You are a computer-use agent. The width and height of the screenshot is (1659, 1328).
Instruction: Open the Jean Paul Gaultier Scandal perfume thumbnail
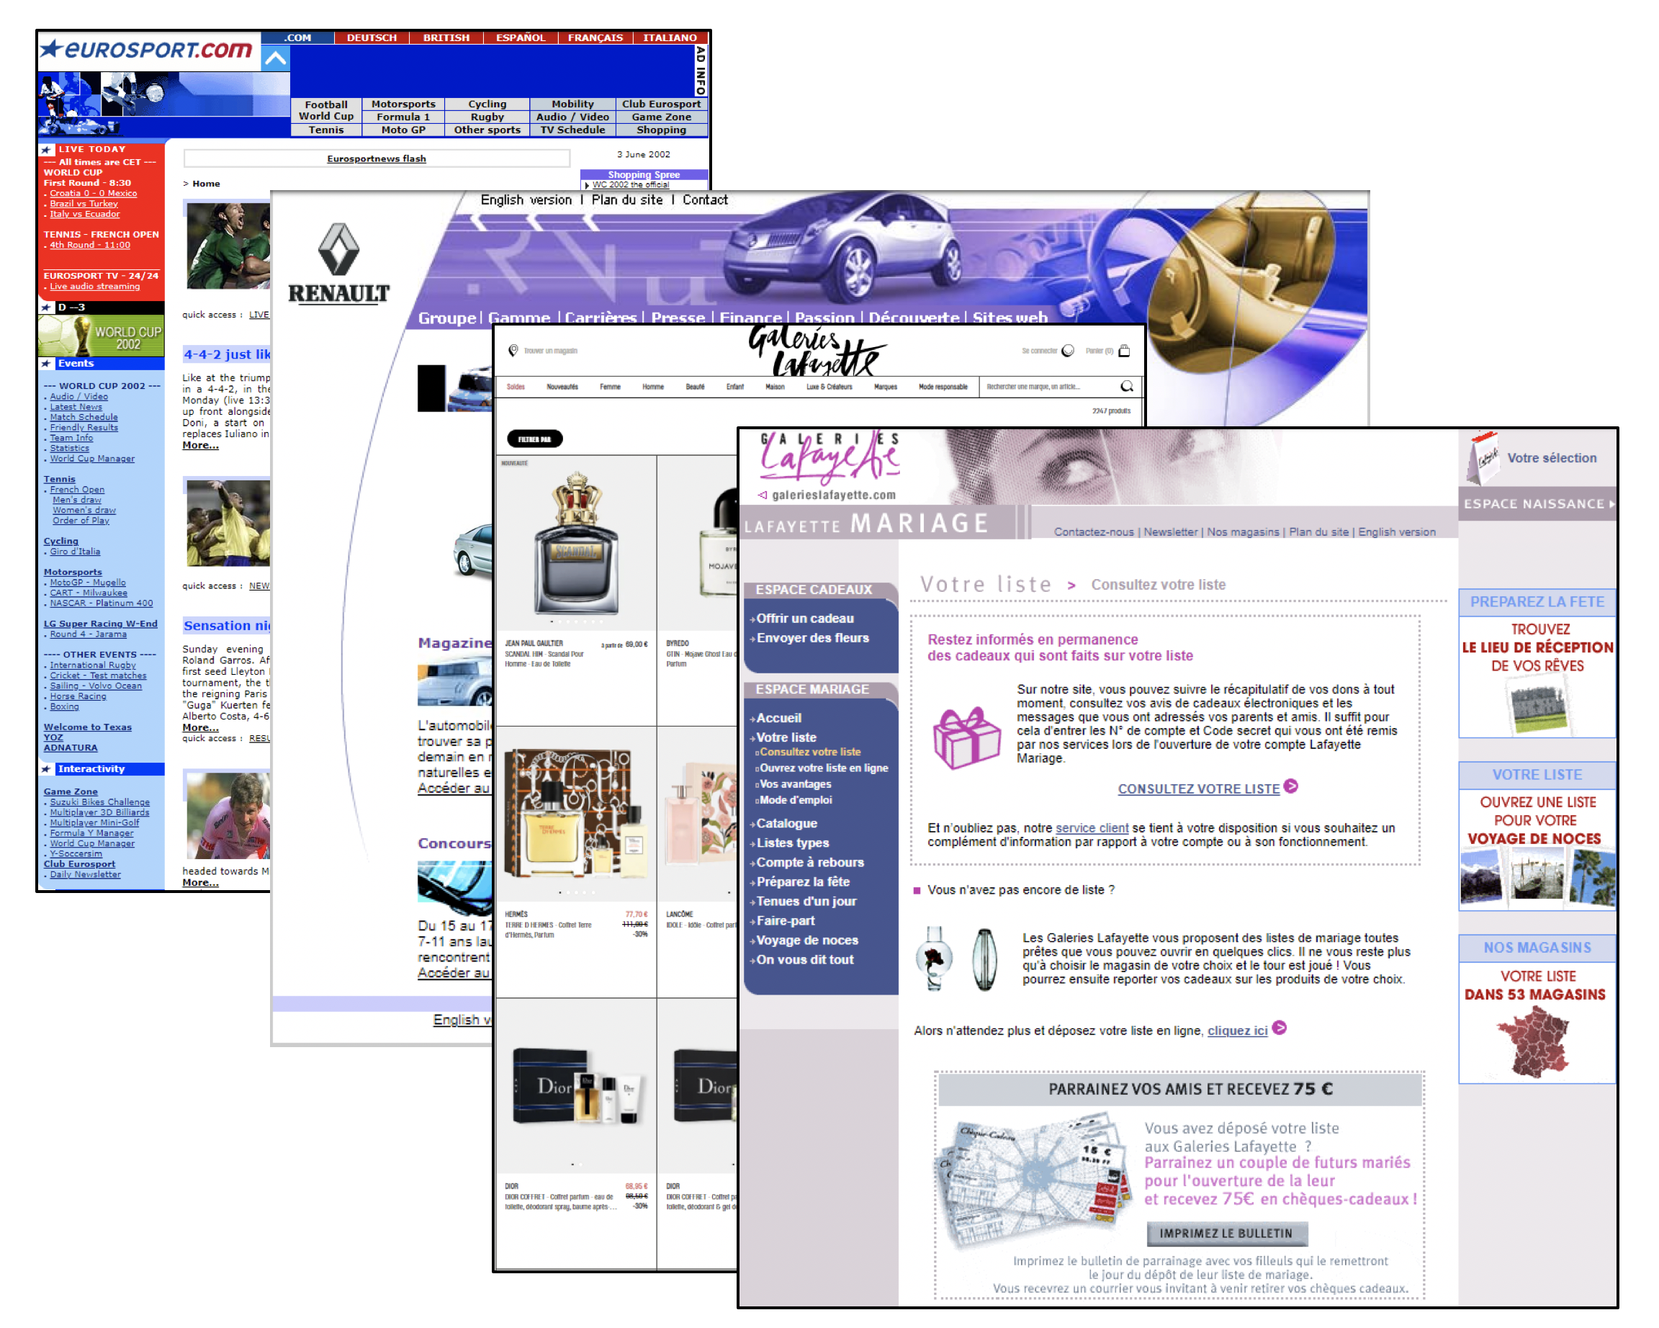(575, 542)
